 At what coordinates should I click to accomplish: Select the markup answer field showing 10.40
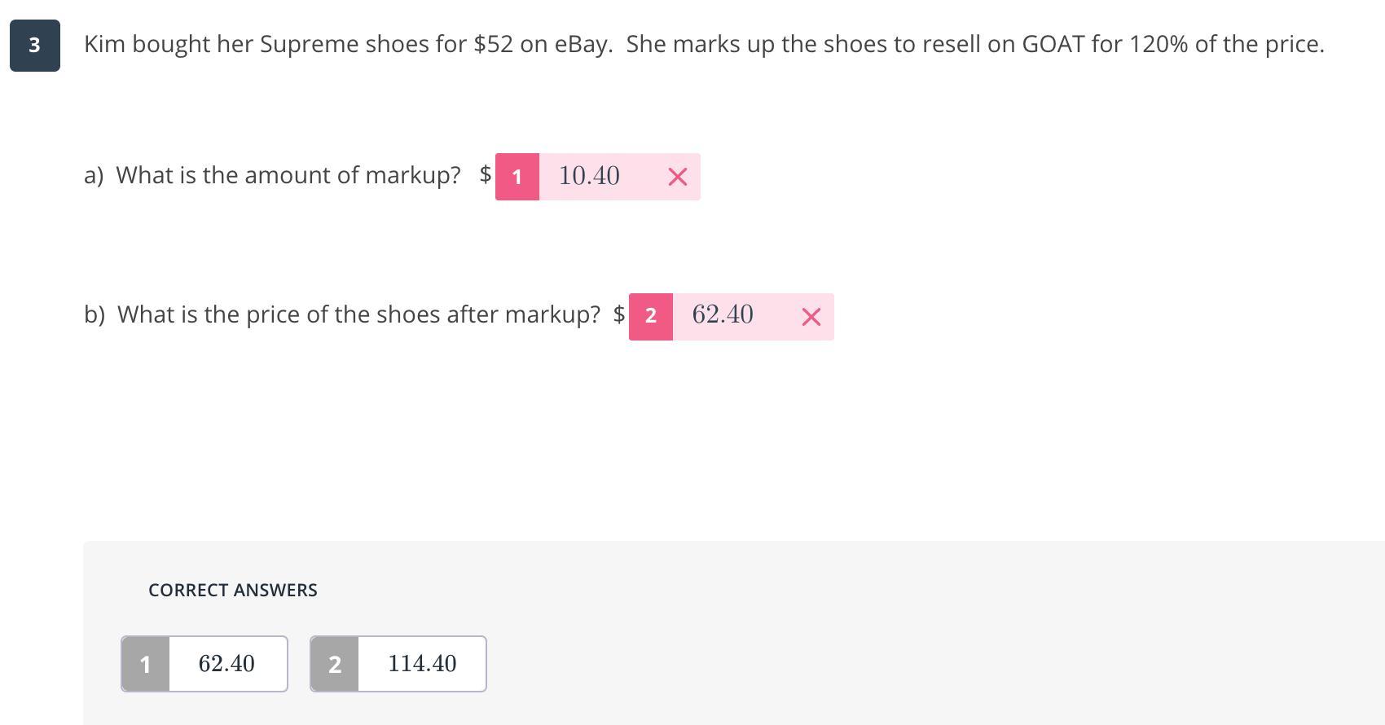click(589, 176)
